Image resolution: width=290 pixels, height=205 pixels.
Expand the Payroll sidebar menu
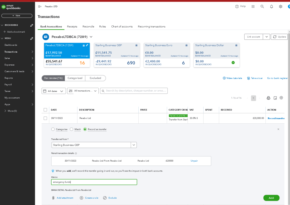coord(32,84)
